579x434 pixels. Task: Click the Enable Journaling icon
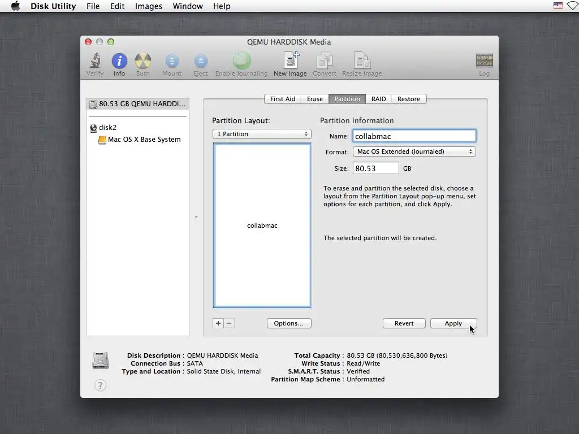241,61
